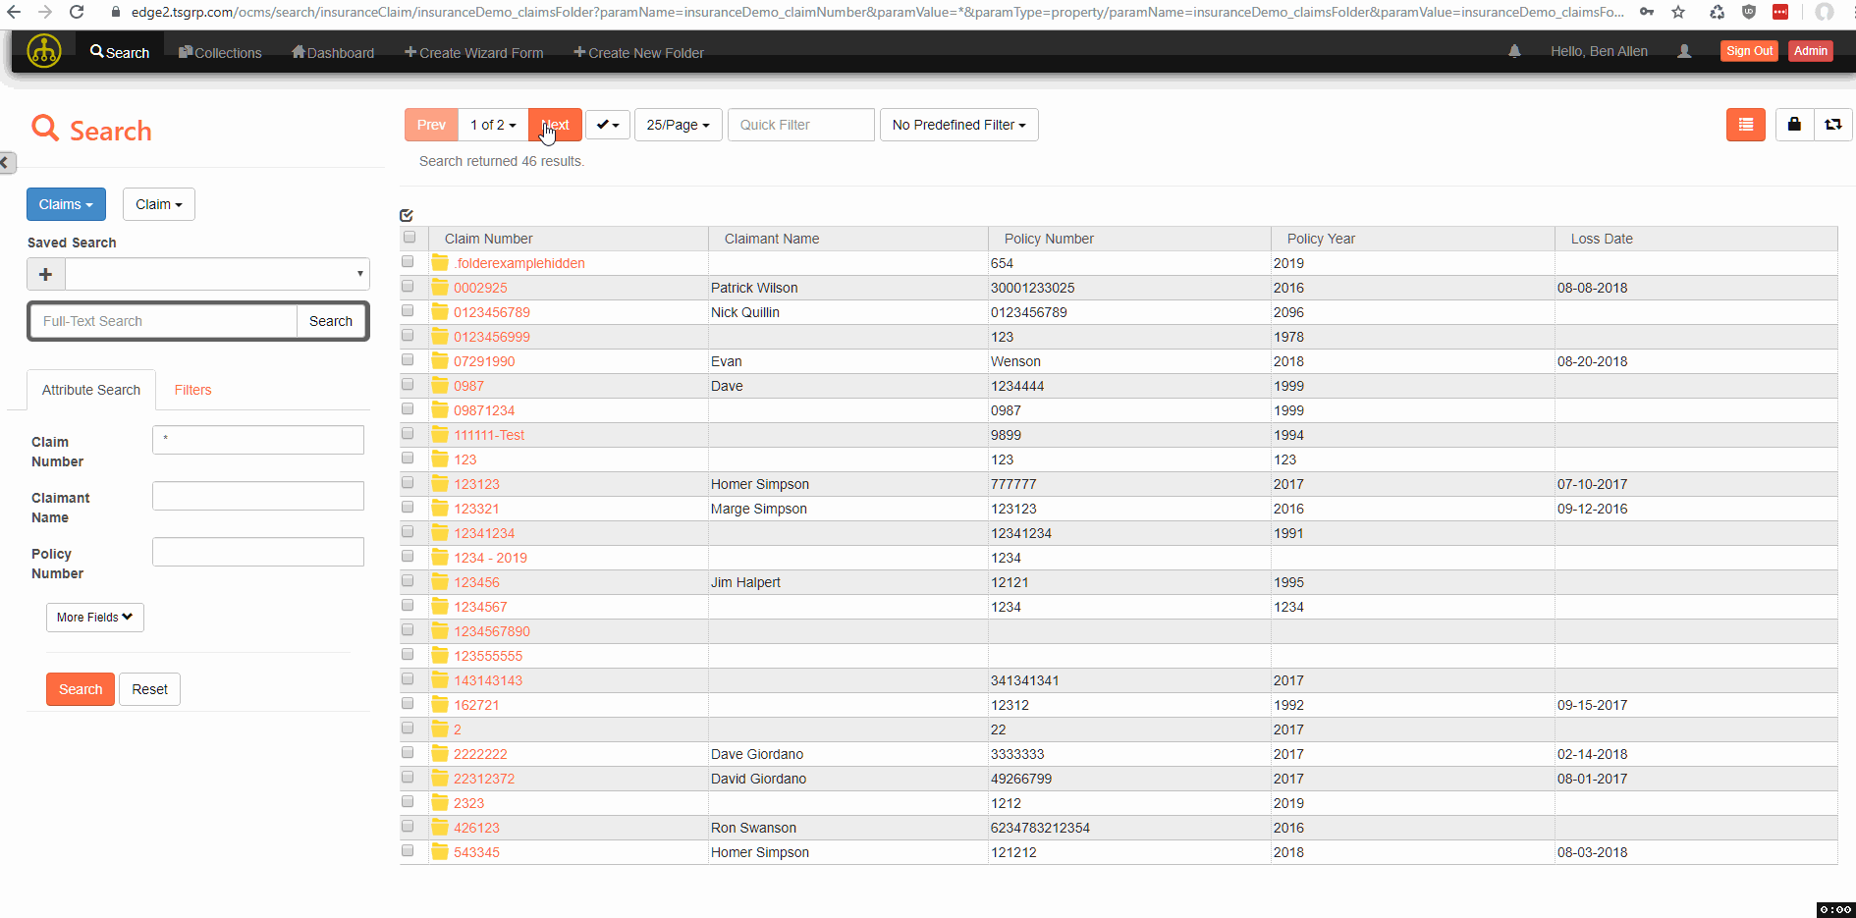Click browser password key icon
The image size is (1856, 918).
tap(1647, 12)
